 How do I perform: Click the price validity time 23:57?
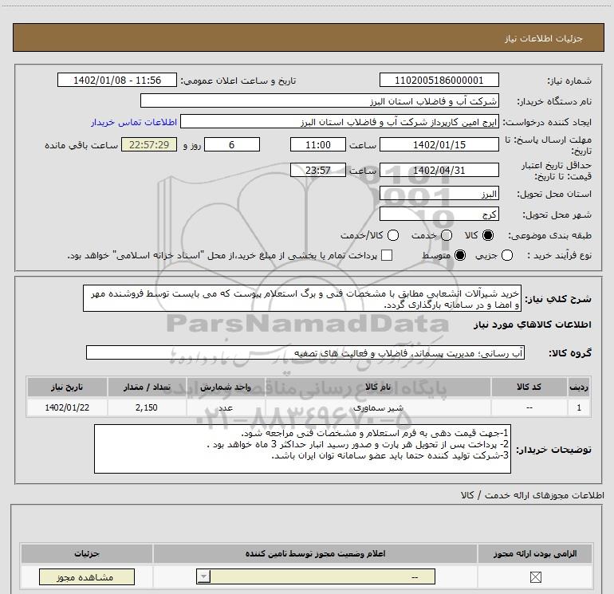click(318, 171)
